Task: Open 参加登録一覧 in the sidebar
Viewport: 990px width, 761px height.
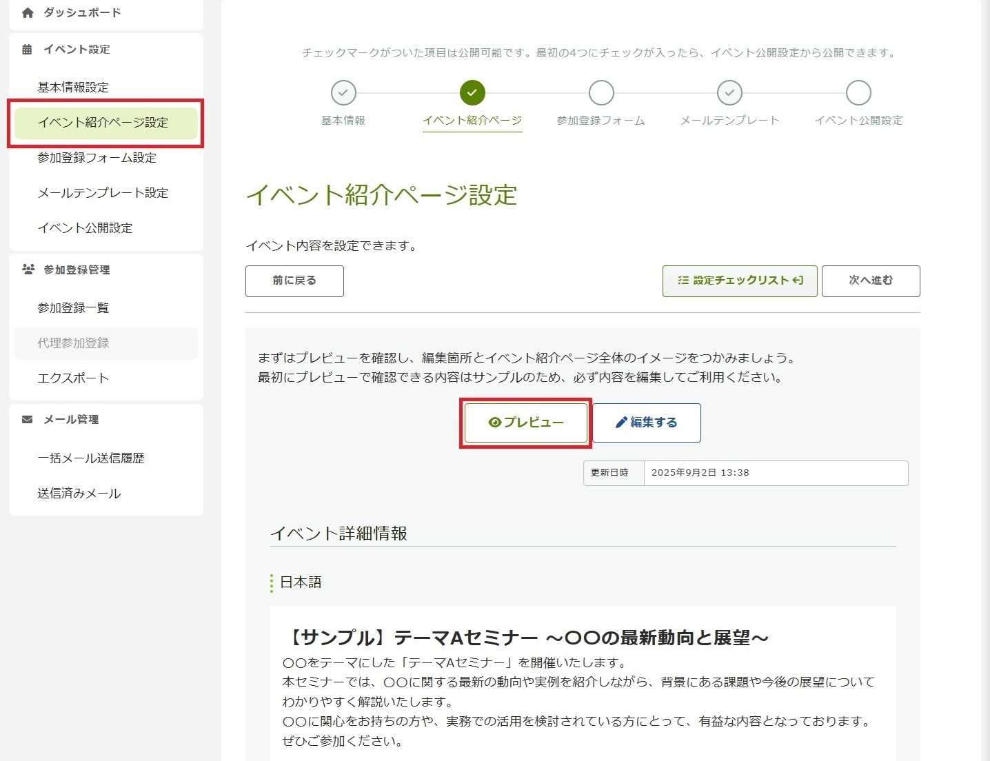Action: (x=73, y=308)
